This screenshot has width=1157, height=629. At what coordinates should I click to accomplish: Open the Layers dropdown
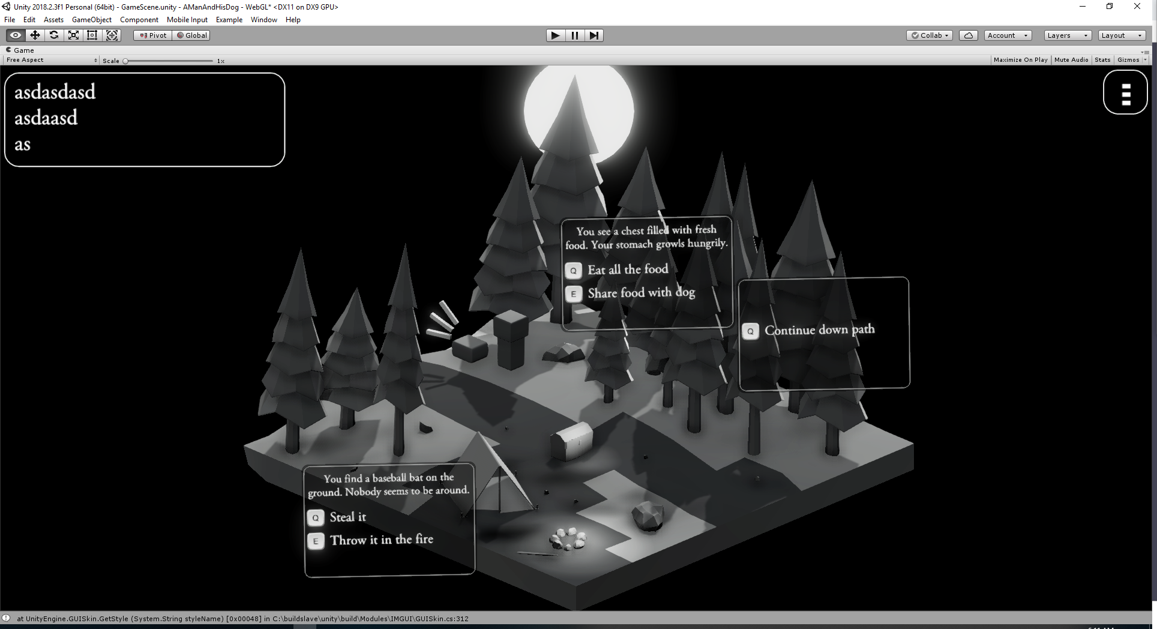[1067, 35]
